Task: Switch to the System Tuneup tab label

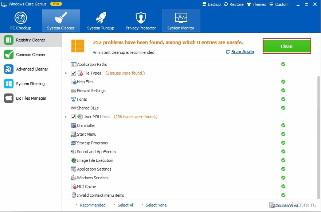Action: tap(101, 28)
